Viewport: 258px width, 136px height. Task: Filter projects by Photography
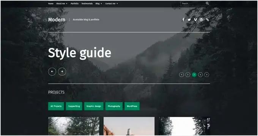(114, 106)
